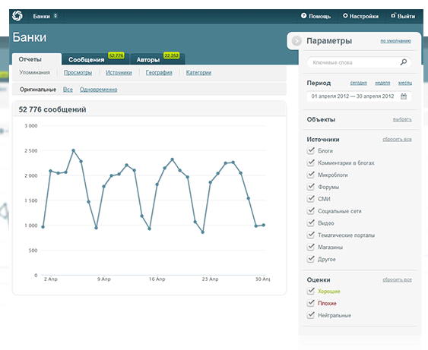Click the Банки page title
The height and width of the screenshot is (350, 428).
[30, 37]
